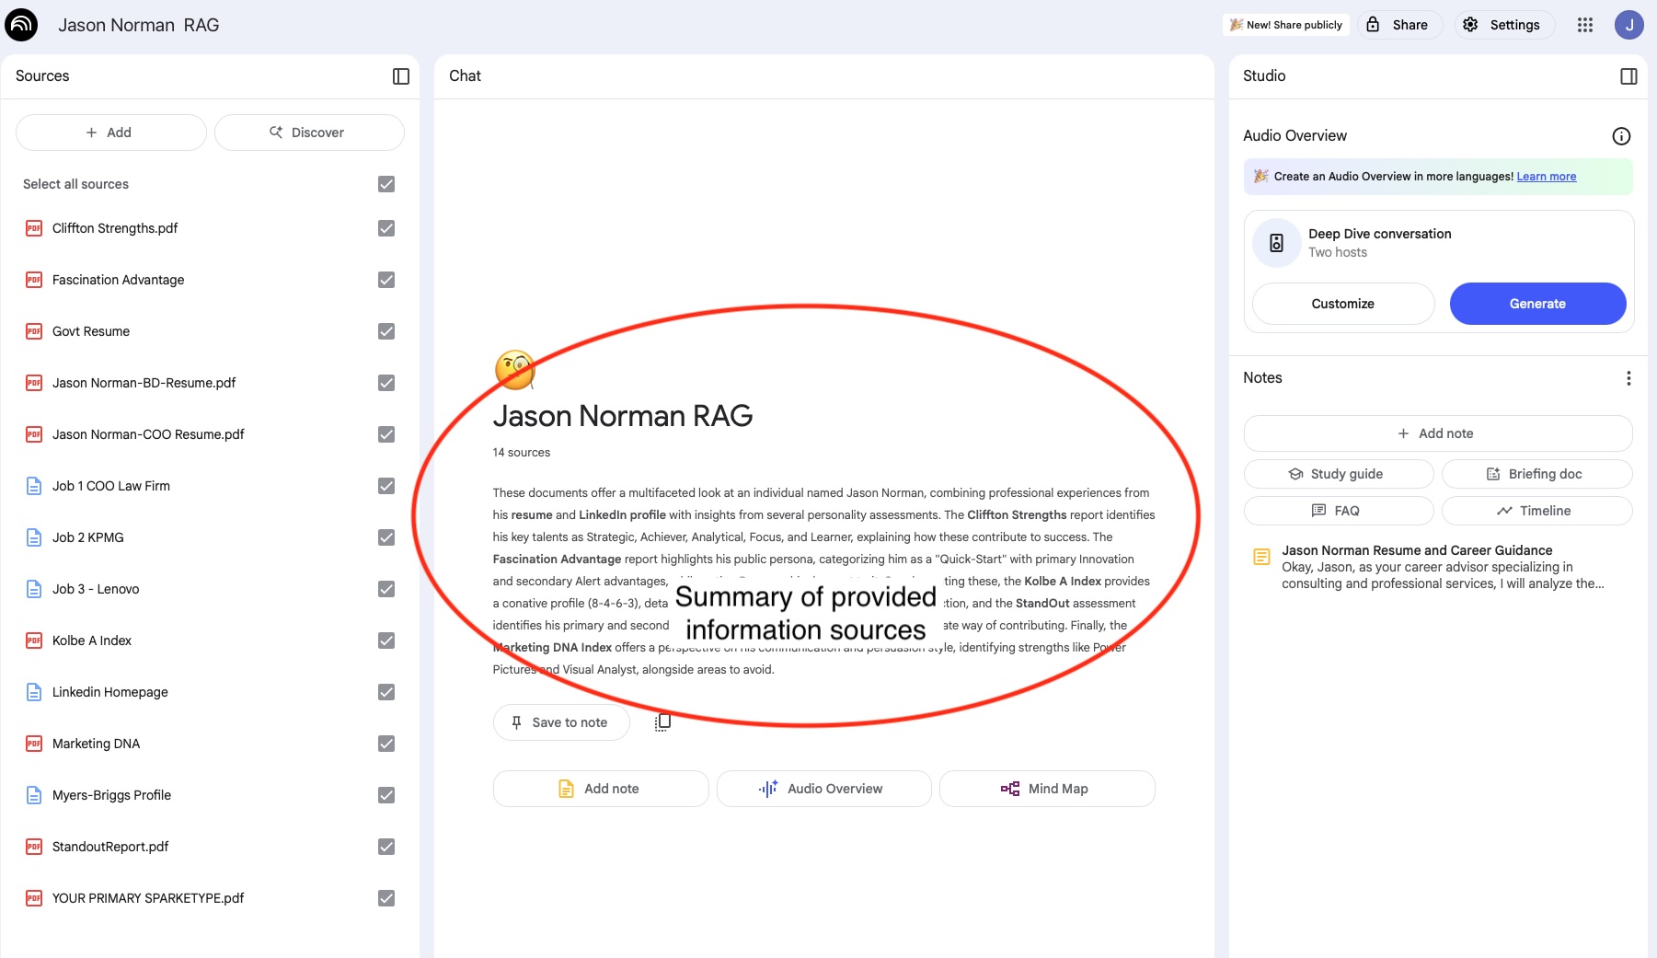The image size is (1657, 958).
Task: Click the thinking face notebook emoji
Action: 514,370
